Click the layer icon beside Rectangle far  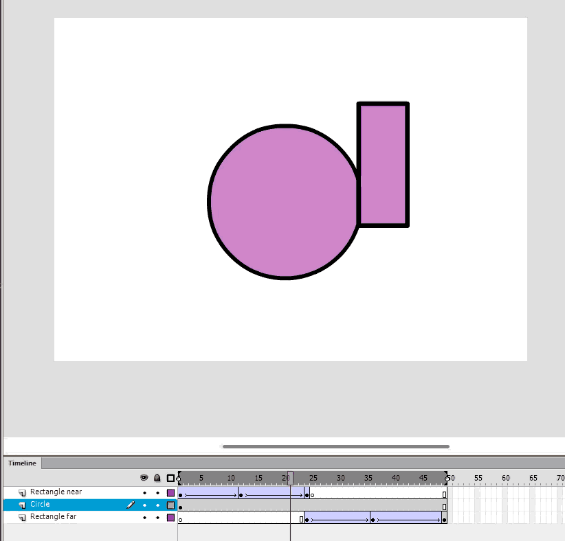point(22,518)
